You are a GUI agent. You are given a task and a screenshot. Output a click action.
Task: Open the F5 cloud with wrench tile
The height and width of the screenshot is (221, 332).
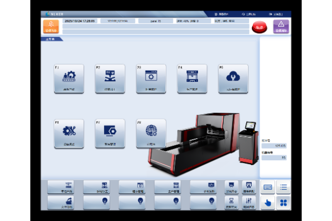(x=233, y=78)
